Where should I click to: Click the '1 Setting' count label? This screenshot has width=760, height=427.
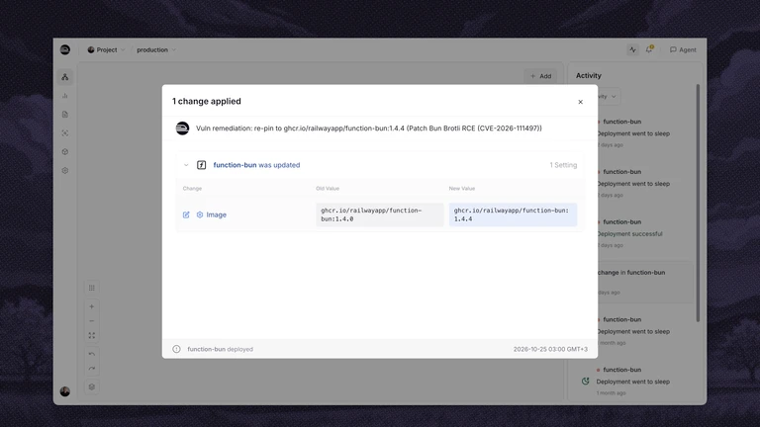563,165
